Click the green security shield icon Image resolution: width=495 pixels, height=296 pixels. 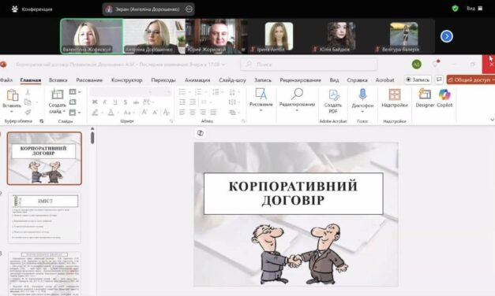455,9
